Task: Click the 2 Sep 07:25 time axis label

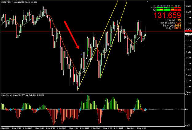Action: 51,128
